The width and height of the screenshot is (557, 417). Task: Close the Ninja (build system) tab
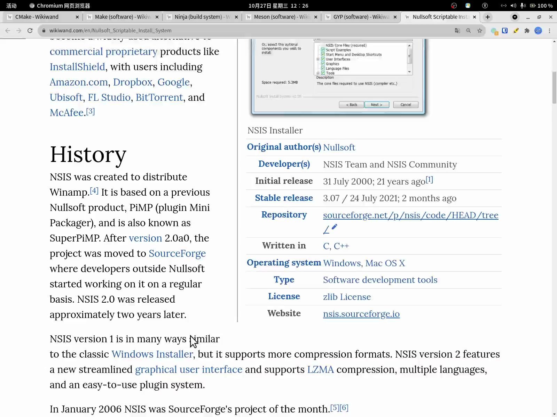point(236,17)
